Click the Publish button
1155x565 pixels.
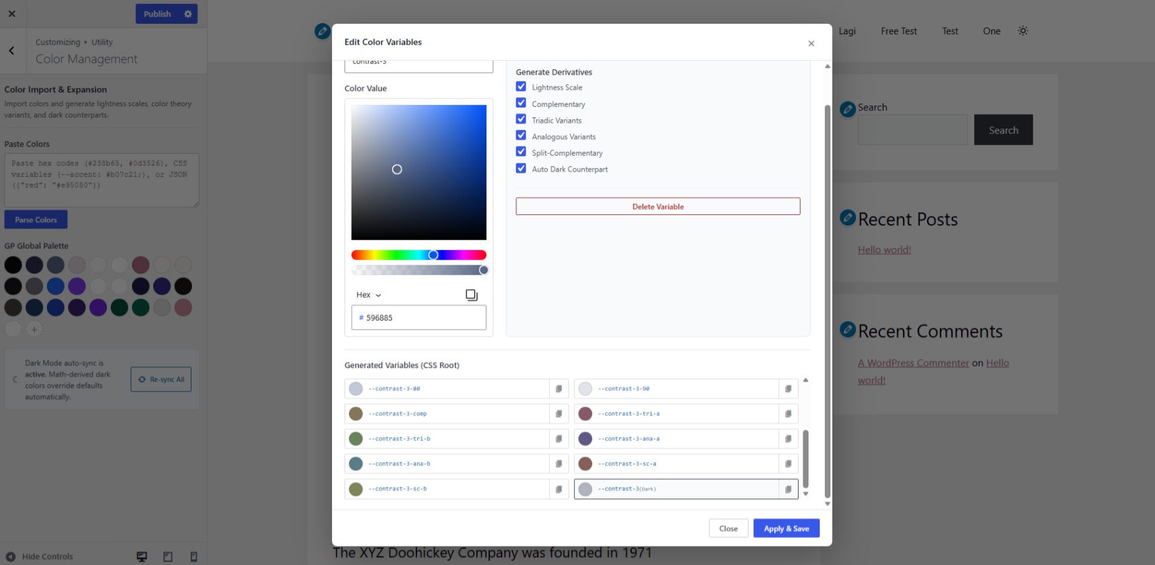(x=157, y=14)
